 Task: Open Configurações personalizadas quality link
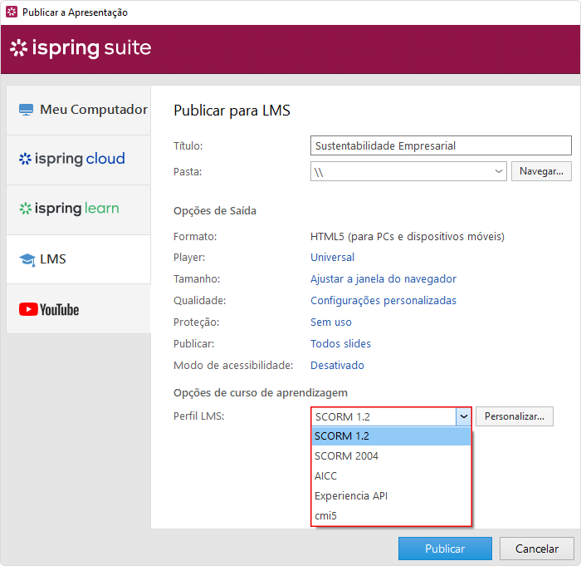click(x=383, y=300)
